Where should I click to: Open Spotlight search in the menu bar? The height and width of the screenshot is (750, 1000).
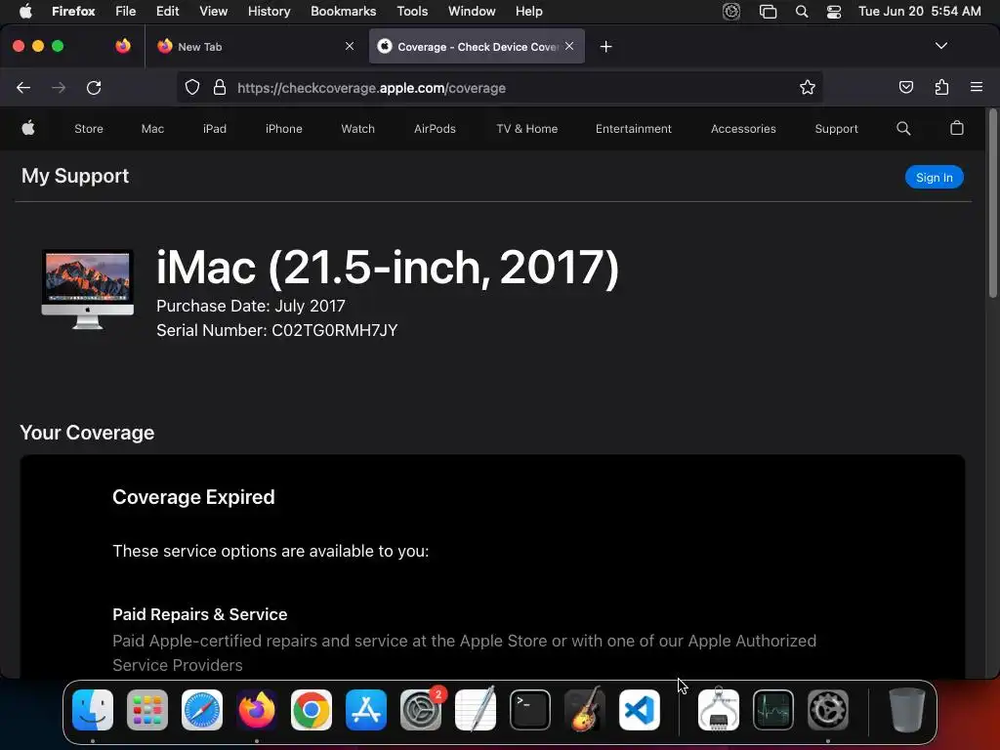coord(802,12)
